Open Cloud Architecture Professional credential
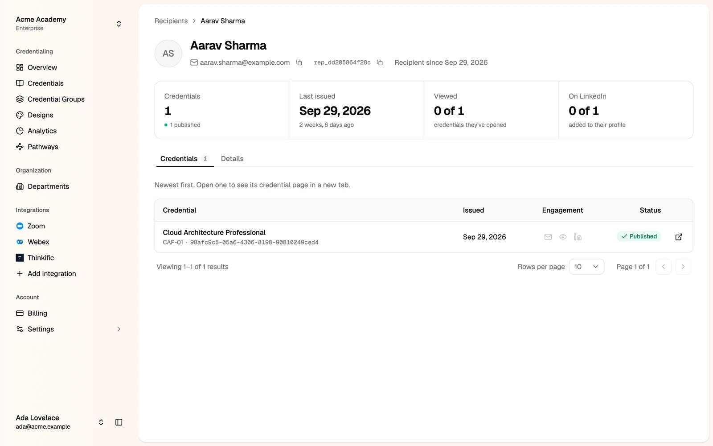The width and height of the screenshot is (713, 446). (214, 232)
